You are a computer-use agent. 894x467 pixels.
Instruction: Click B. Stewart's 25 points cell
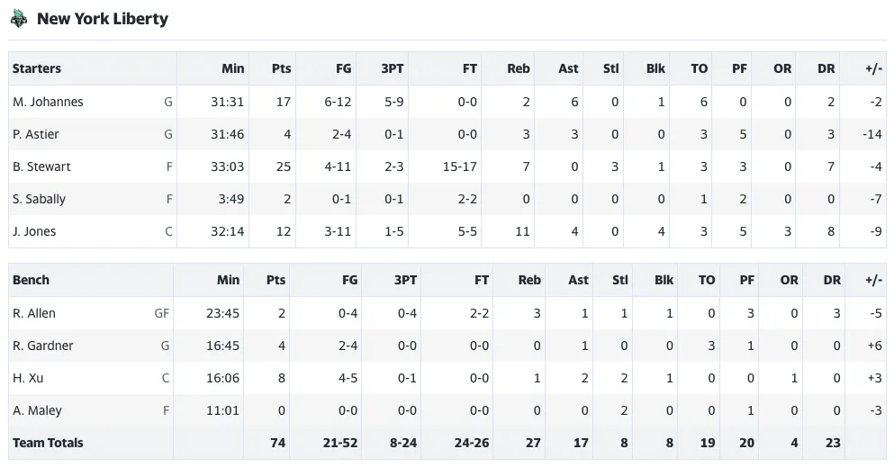pos(284,166)
